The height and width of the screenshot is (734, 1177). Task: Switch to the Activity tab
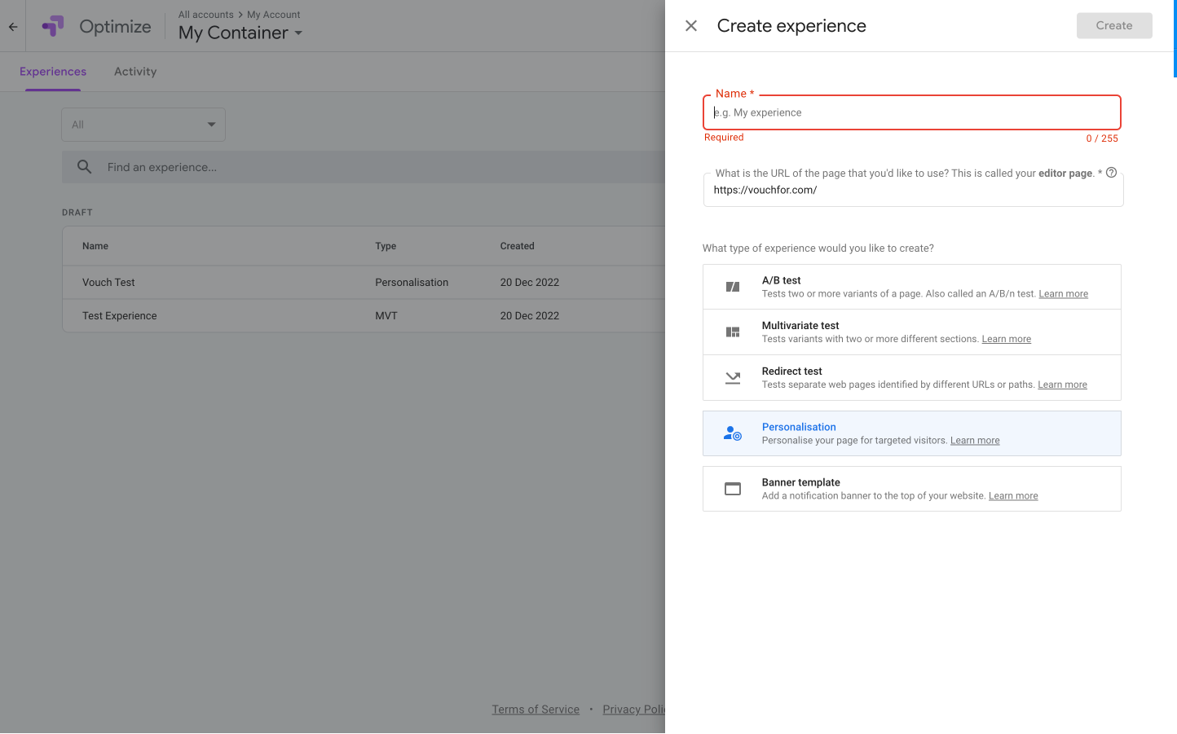[135, 72]
